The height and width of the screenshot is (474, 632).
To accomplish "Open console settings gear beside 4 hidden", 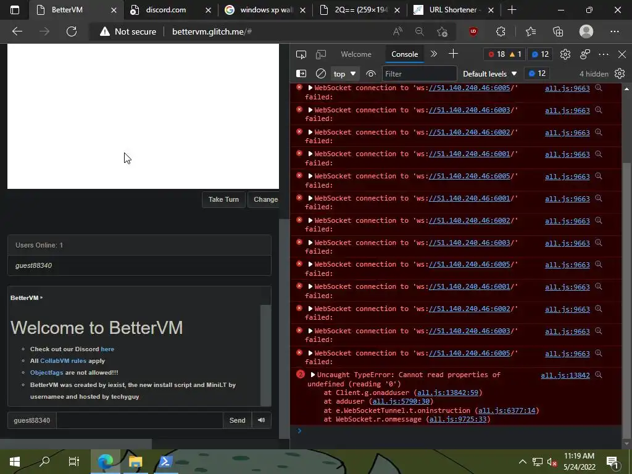I will pos(620,74).
